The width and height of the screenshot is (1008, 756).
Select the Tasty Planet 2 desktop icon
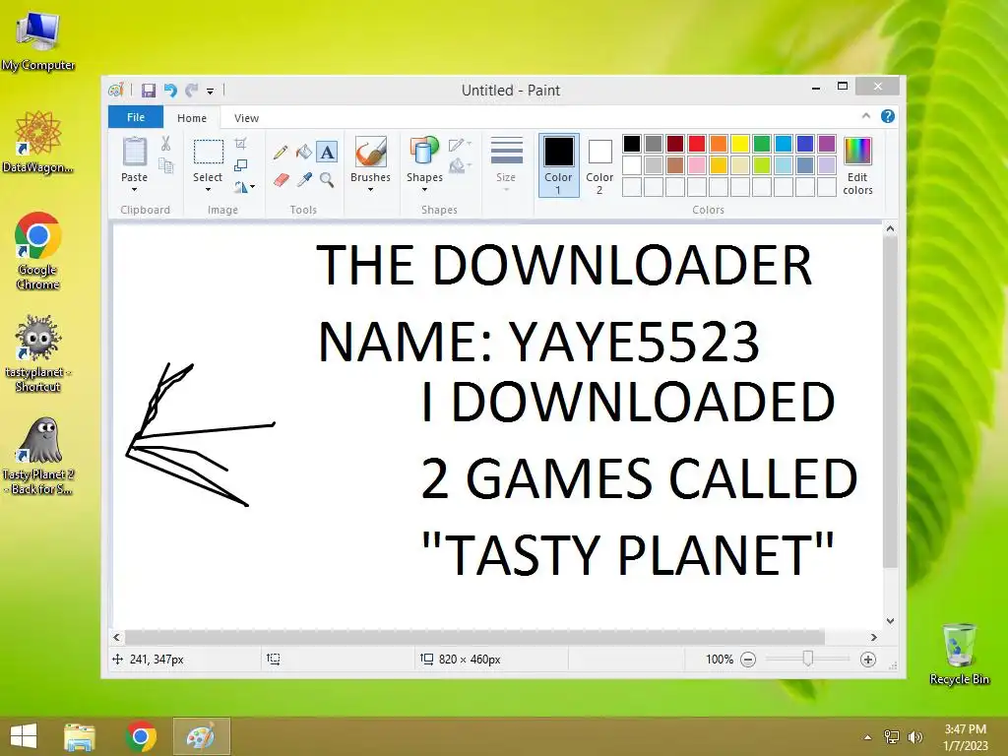pyautogui.click(x=38, y=457)
